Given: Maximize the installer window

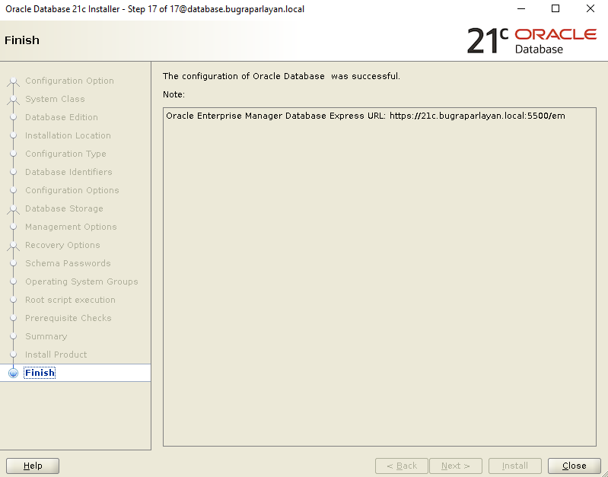Looking at the screenshot, I should coord(555,8).
